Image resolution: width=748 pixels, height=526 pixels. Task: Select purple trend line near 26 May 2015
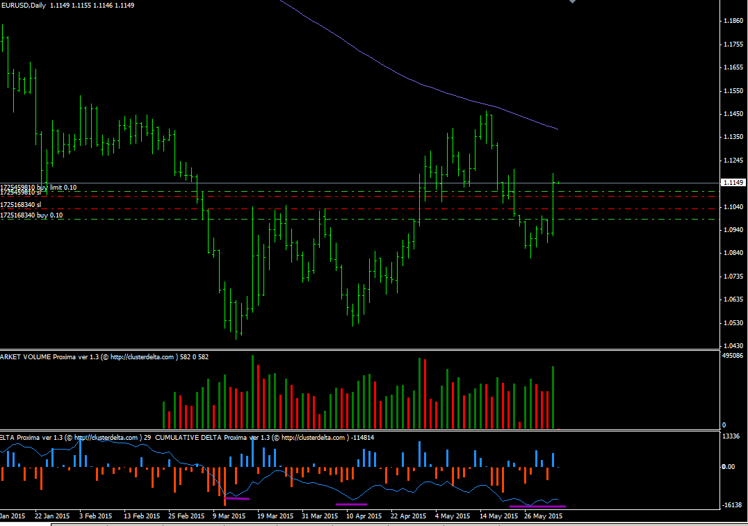tap(542, 507)
